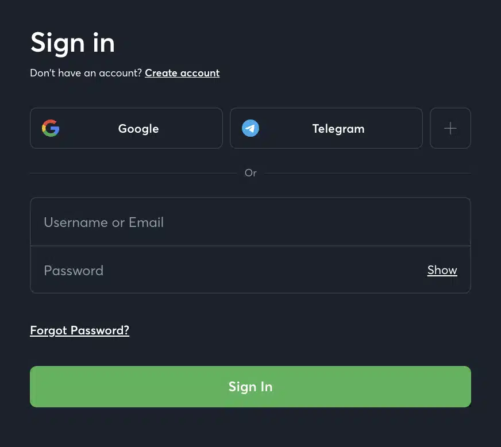The height and width of the screenshot is (447, 501).
Task: Expand additional social login options
Action: tap(450, 128)
